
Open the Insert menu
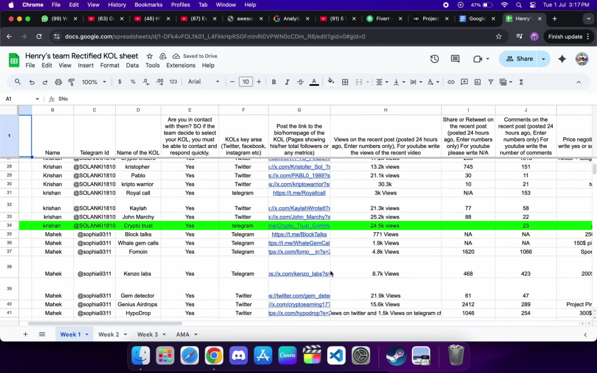click(x=85, y=66)
